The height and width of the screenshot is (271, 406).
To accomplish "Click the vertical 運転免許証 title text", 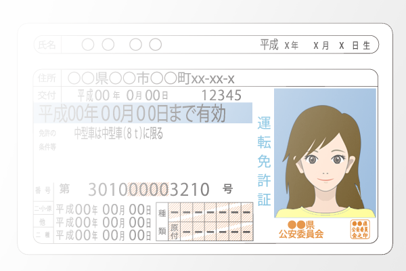I will coord(263,162).
